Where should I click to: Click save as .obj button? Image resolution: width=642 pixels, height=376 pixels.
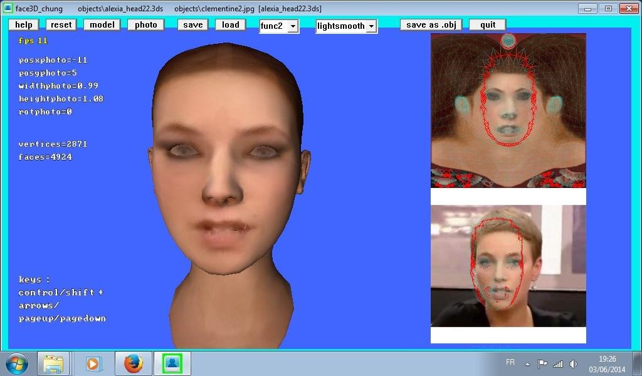click(x=431, y=24)
